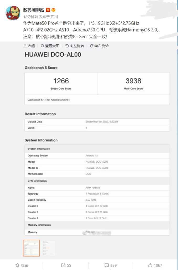
Task: Click the Geekbench 5 Score heading
Action: [x=41, y=68]
